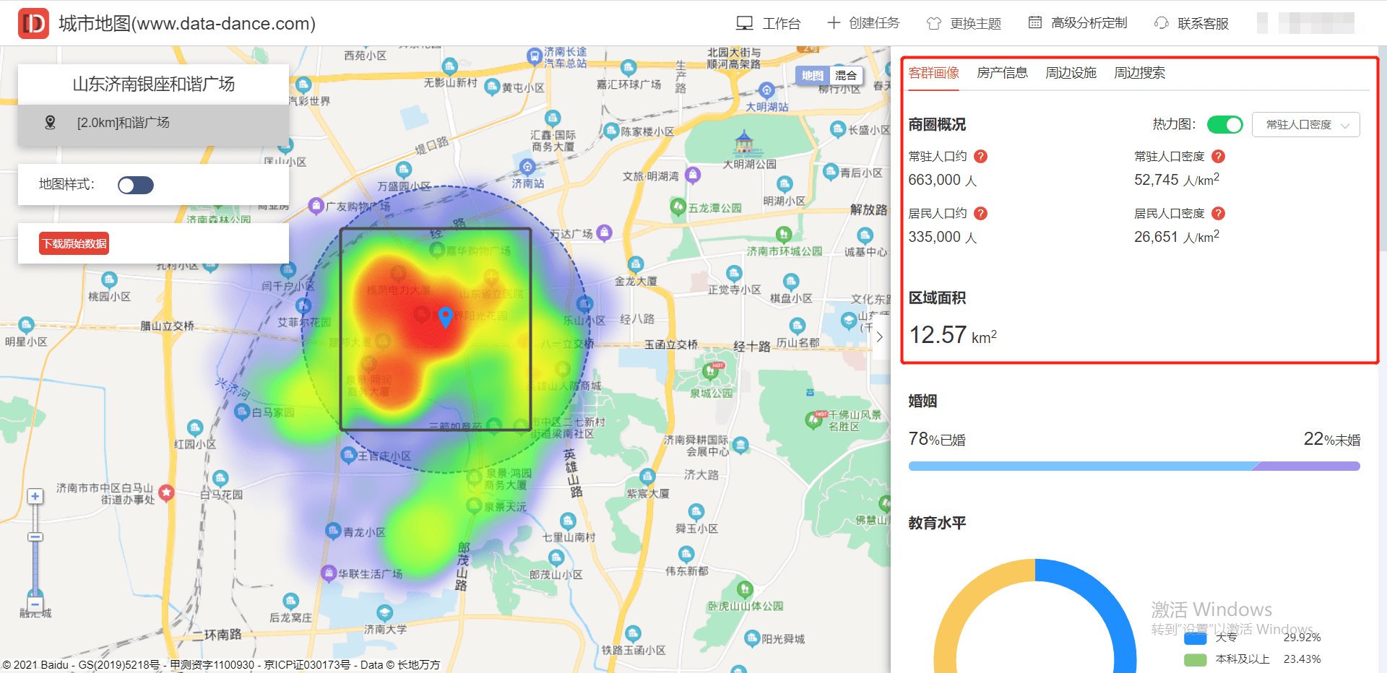
Task: Click the 高级分析定制 calendar icon
Action: pos(1035,22)
